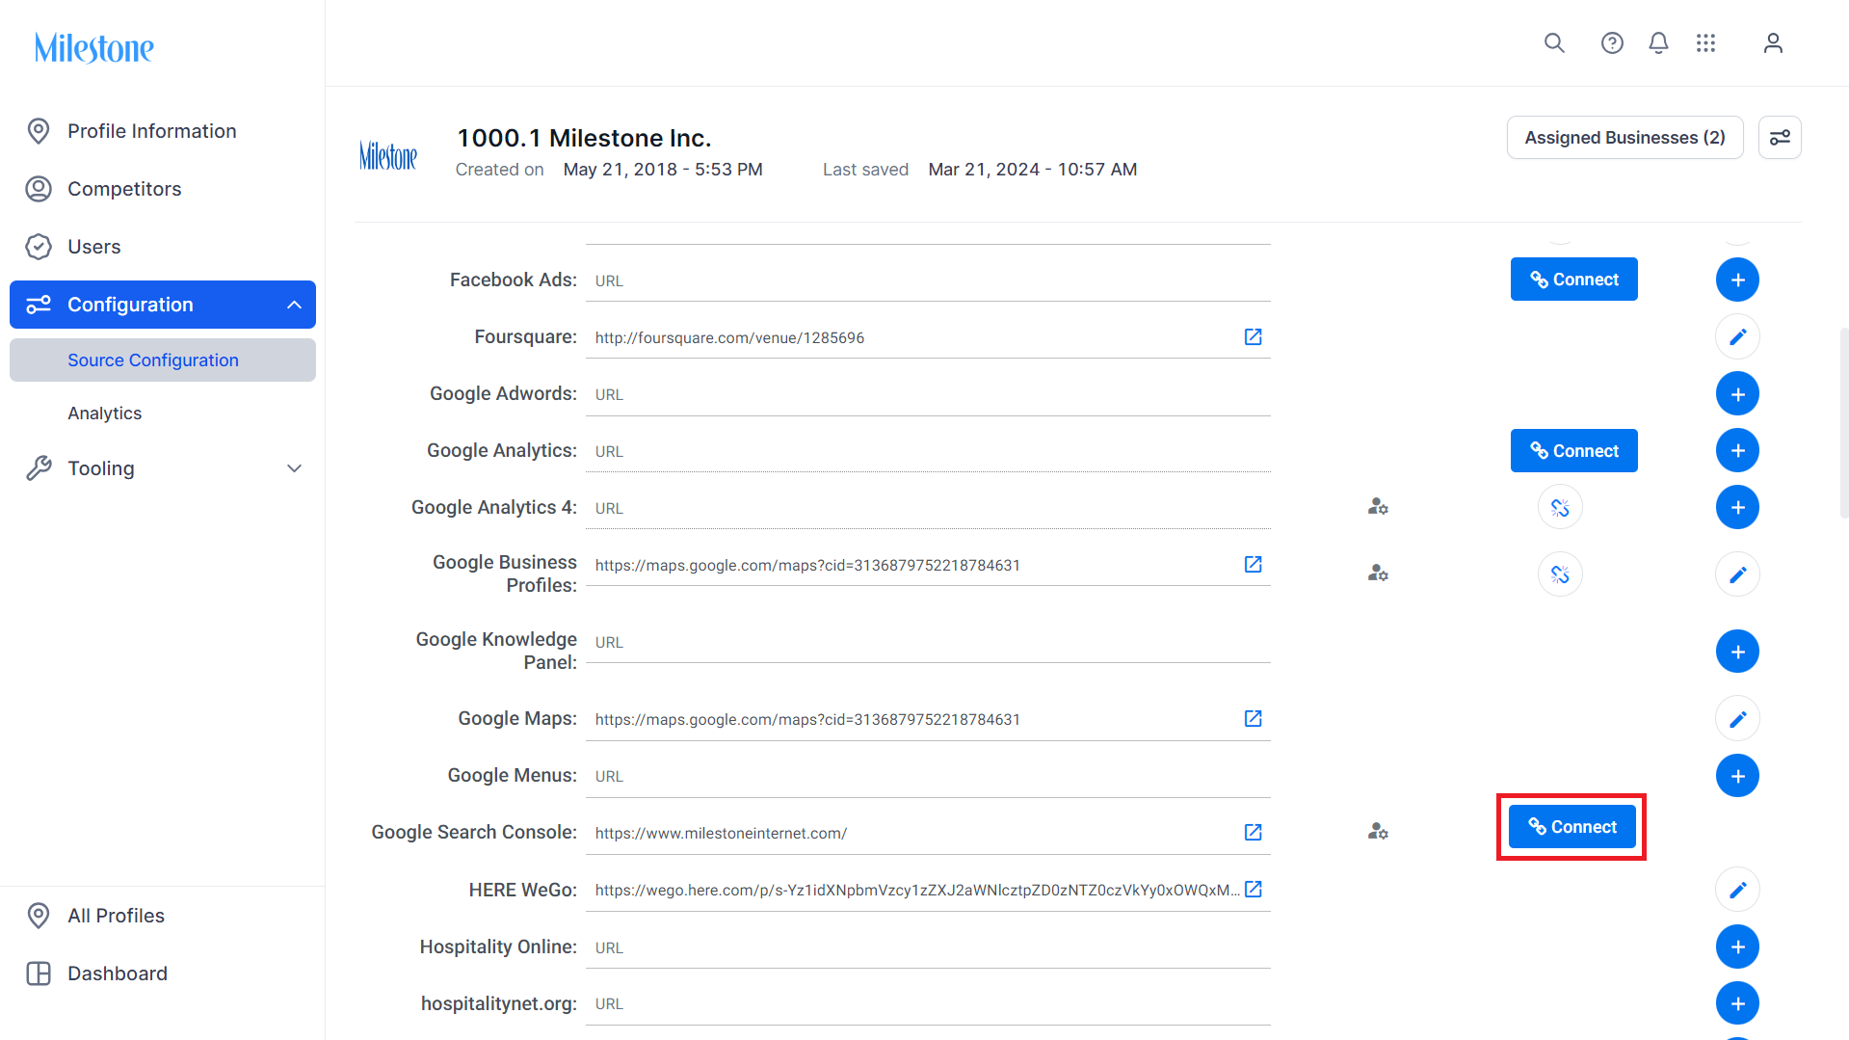The height and width of the screenshot is (1040, 1849).
Task: Add a Google Analytics 4 source
Action: point(1737,508)
